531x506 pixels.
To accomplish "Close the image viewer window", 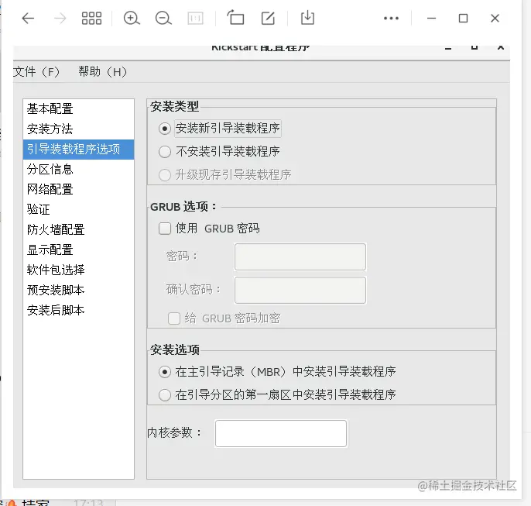I will pos(495,19).
